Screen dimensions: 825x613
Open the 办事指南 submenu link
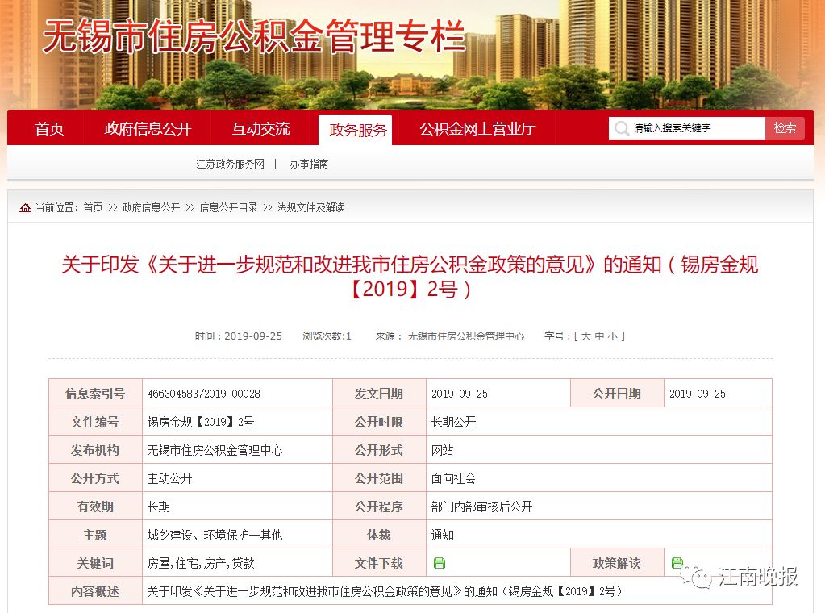click(x=309, y=164)
